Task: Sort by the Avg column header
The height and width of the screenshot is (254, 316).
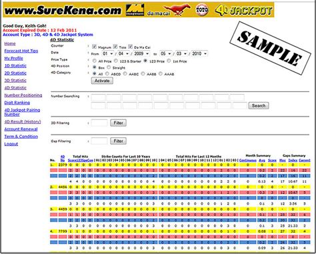Action: 262,160
